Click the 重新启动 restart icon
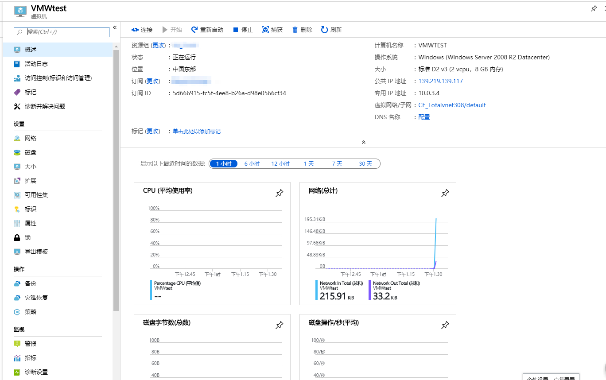This screenshot has width=606, height=380. point(194,30)
